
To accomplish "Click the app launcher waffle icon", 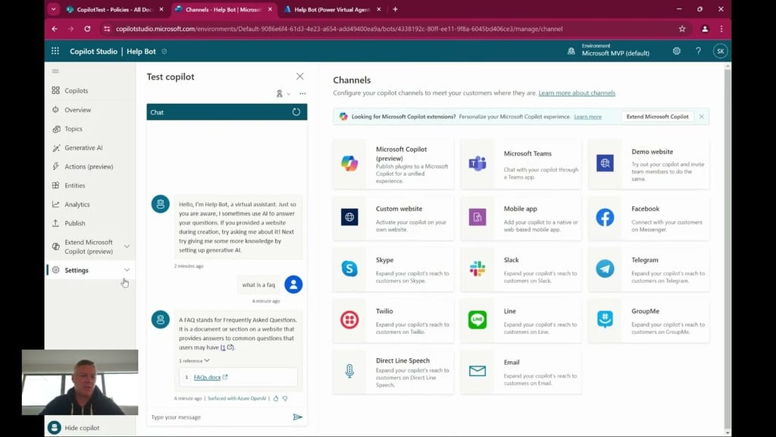I will pyautogui.click(x=55, y=51).
